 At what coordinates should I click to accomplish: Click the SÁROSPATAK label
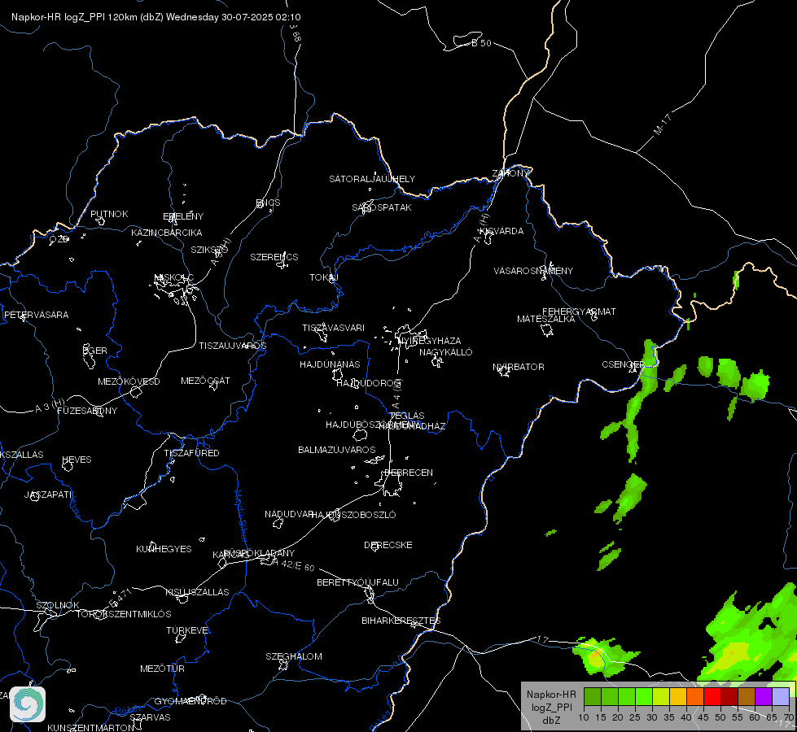point(382,207)
